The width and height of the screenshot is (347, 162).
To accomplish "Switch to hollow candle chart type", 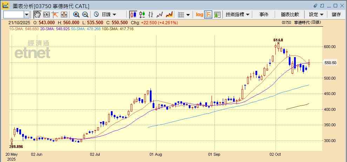I will pos(142,14).
